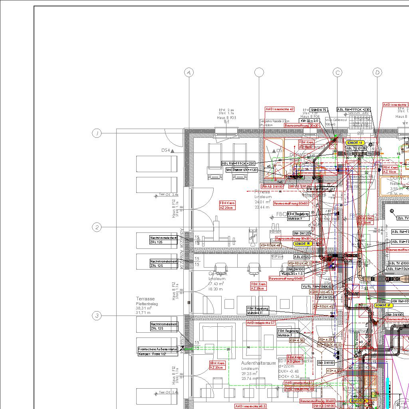The width and height of the screenshot is (409, 409).
Task: Click the red "AHD Innenlichte 57" label
Action: click(x=261, y=323)
